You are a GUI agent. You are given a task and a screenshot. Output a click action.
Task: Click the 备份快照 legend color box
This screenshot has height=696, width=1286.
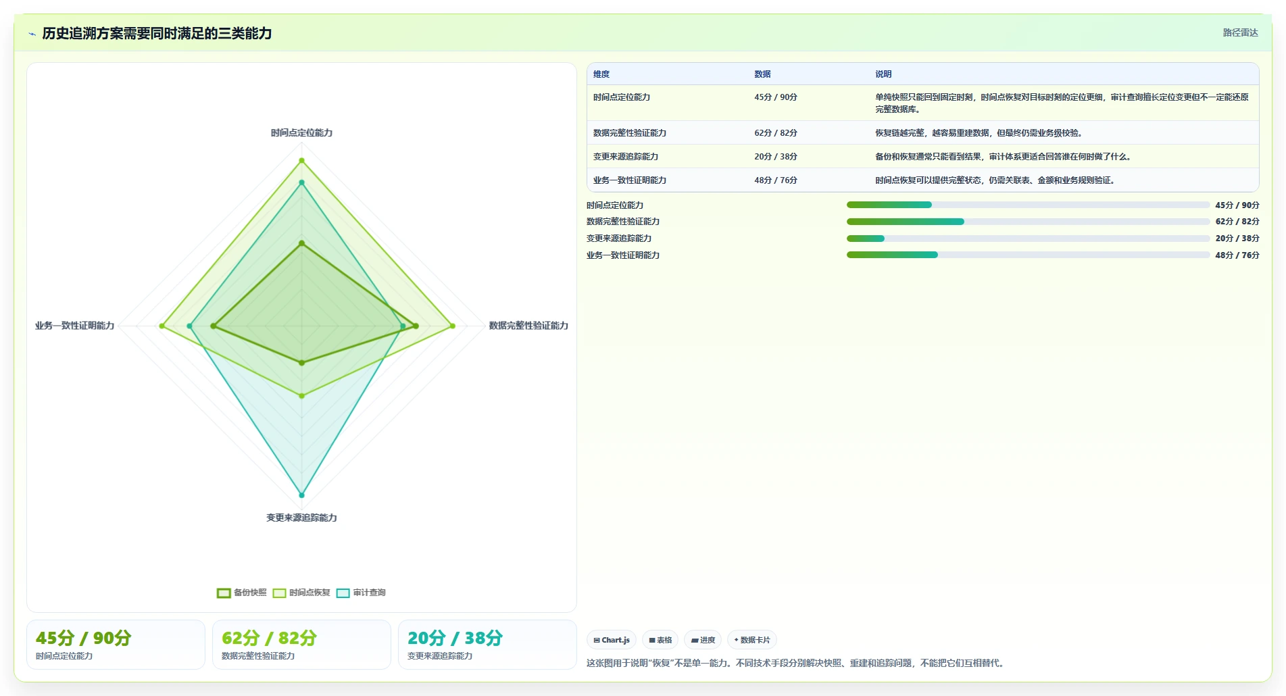click(224, 593)
